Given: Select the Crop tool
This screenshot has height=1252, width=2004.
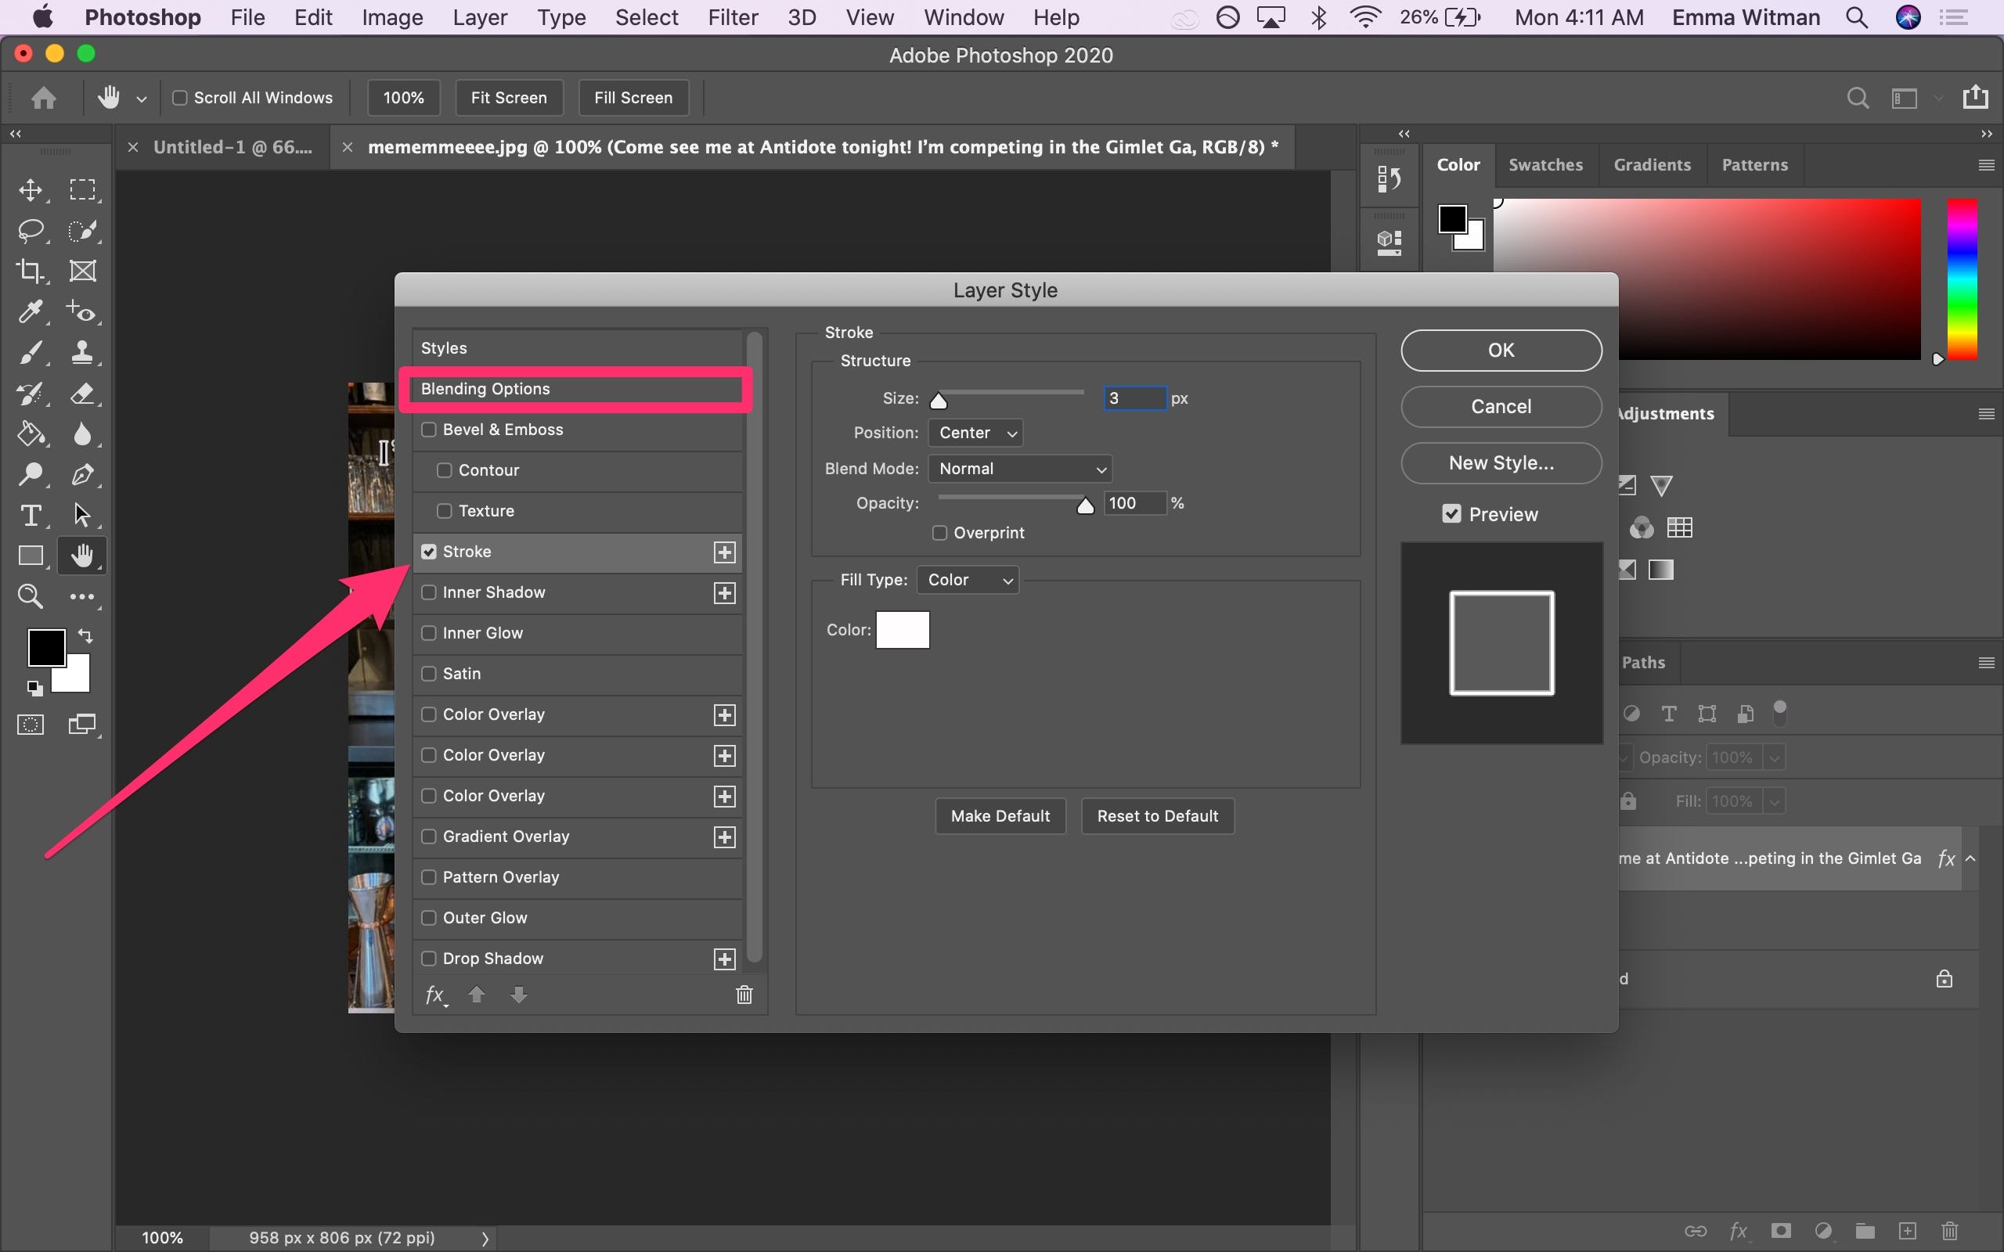Looking at the screenshot, I should tap(31, 272).
